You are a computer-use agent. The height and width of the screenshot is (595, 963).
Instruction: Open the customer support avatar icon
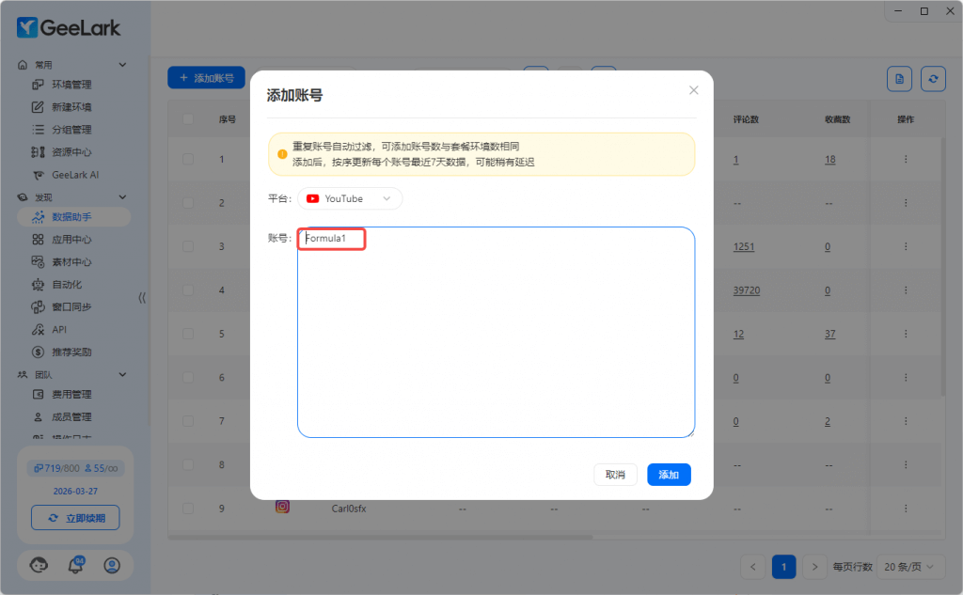(x=39, y=565)
